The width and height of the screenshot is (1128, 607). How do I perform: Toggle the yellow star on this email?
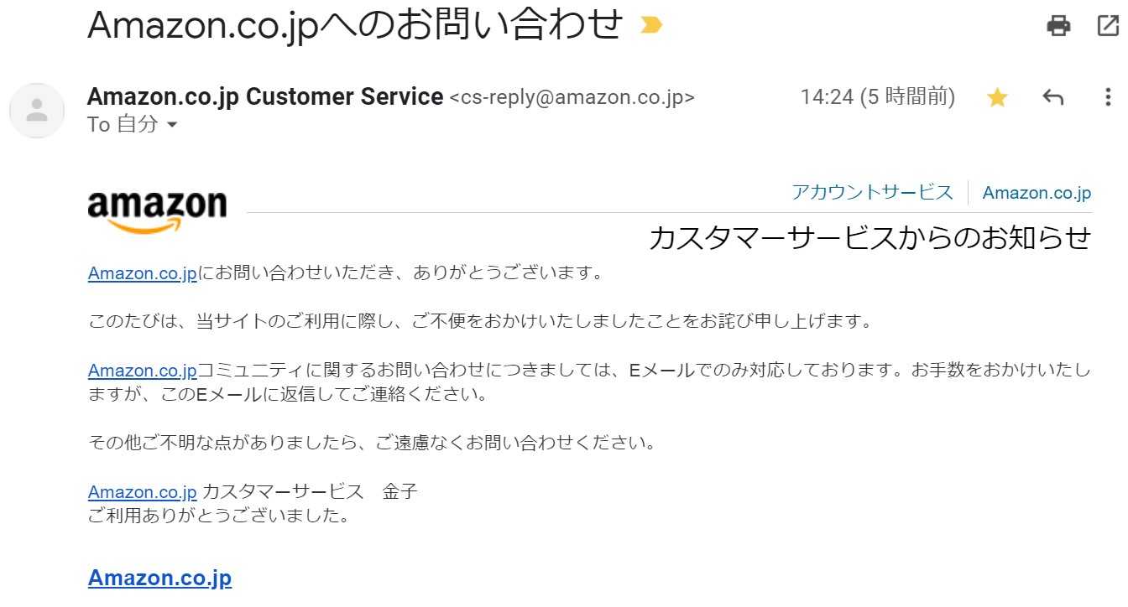click(997, 98)
